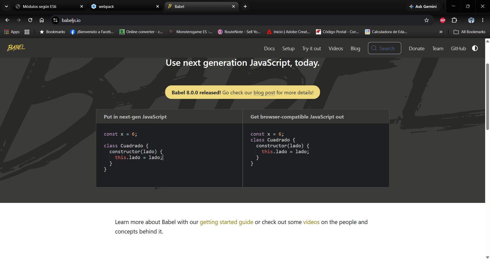Open the getting started guide link
Screen dimensions: 490x260
(x=226, y=222)
